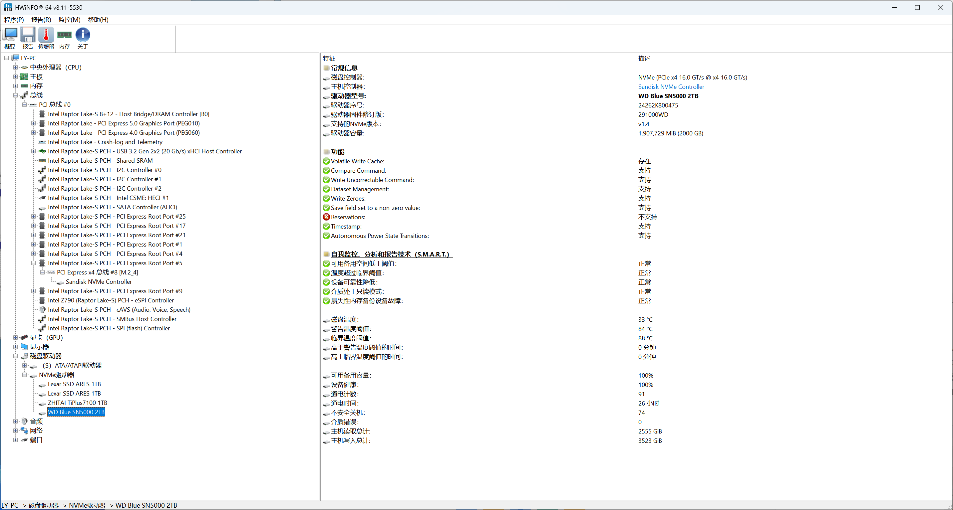This screenshot has height=510, width=953.
Task: Expand PCI Express Root Port #25
Action: click(33, 217)
